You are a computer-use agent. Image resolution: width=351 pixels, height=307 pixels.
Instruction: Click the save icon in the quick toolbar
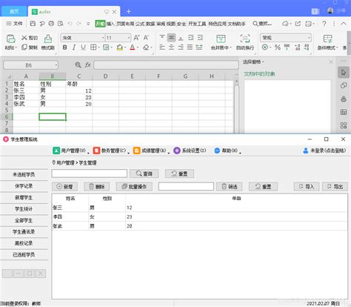33,24
